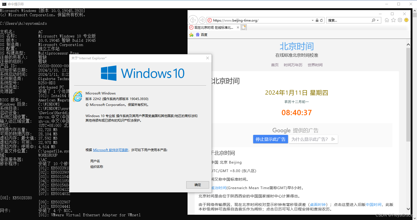Open the 世界时间 navigation link
This screenshot has width=417, height=220.
pos(315,65)
